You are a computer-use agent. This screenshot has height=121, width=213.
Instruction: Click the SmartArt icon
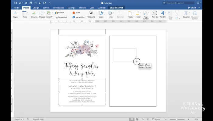[49, 13]
